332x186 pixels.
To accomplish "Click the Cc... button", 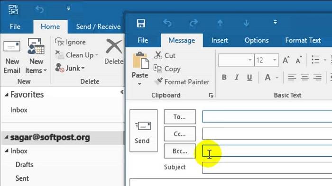I will tap(180, 134).
